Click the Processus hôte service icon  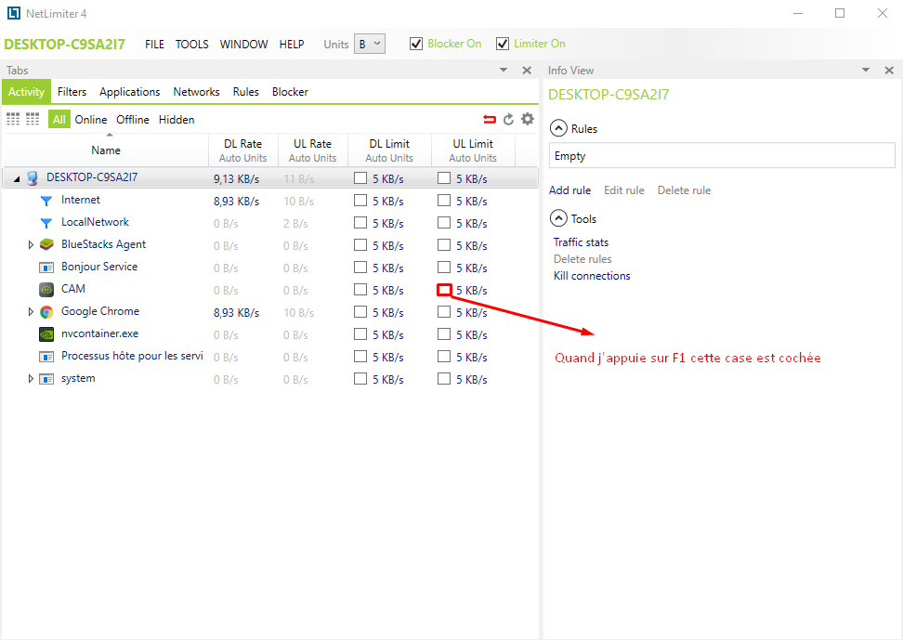pyautogui.click(x=46, y=357)
